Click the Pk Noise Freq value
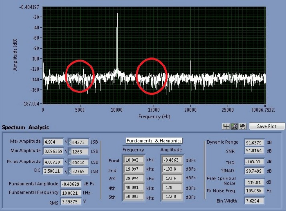The height and width of the screenshot is (211, 286). tap(254, 191)
